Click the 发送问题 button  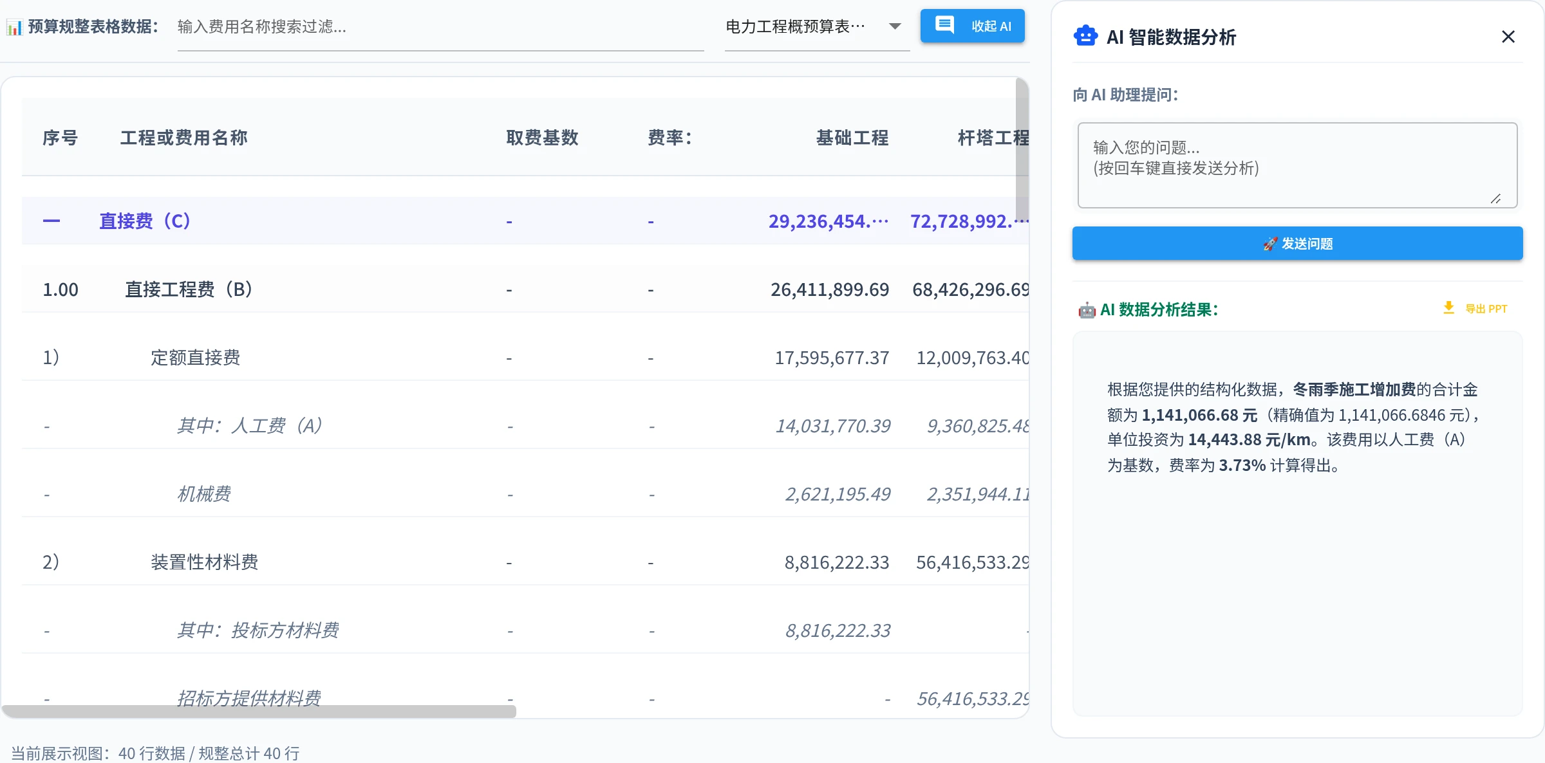pos(1297,243)
